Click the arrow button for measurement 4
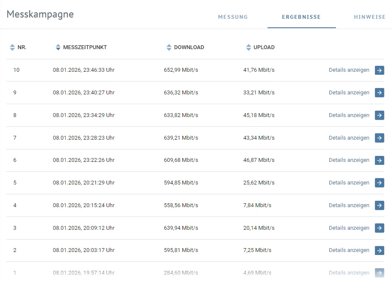Screen dimensions: 392x284 [380, 205]
